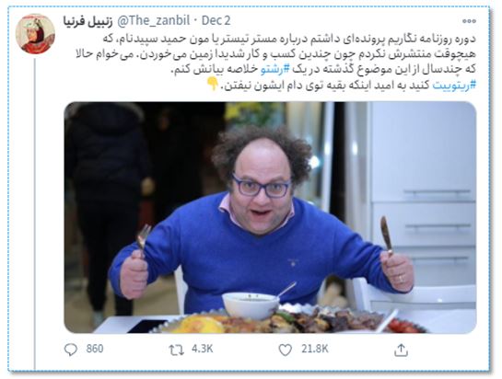This screenshot has height=379, width=502.
Task: Open the three-dot more options menu
Action: [x=469, y=21]
